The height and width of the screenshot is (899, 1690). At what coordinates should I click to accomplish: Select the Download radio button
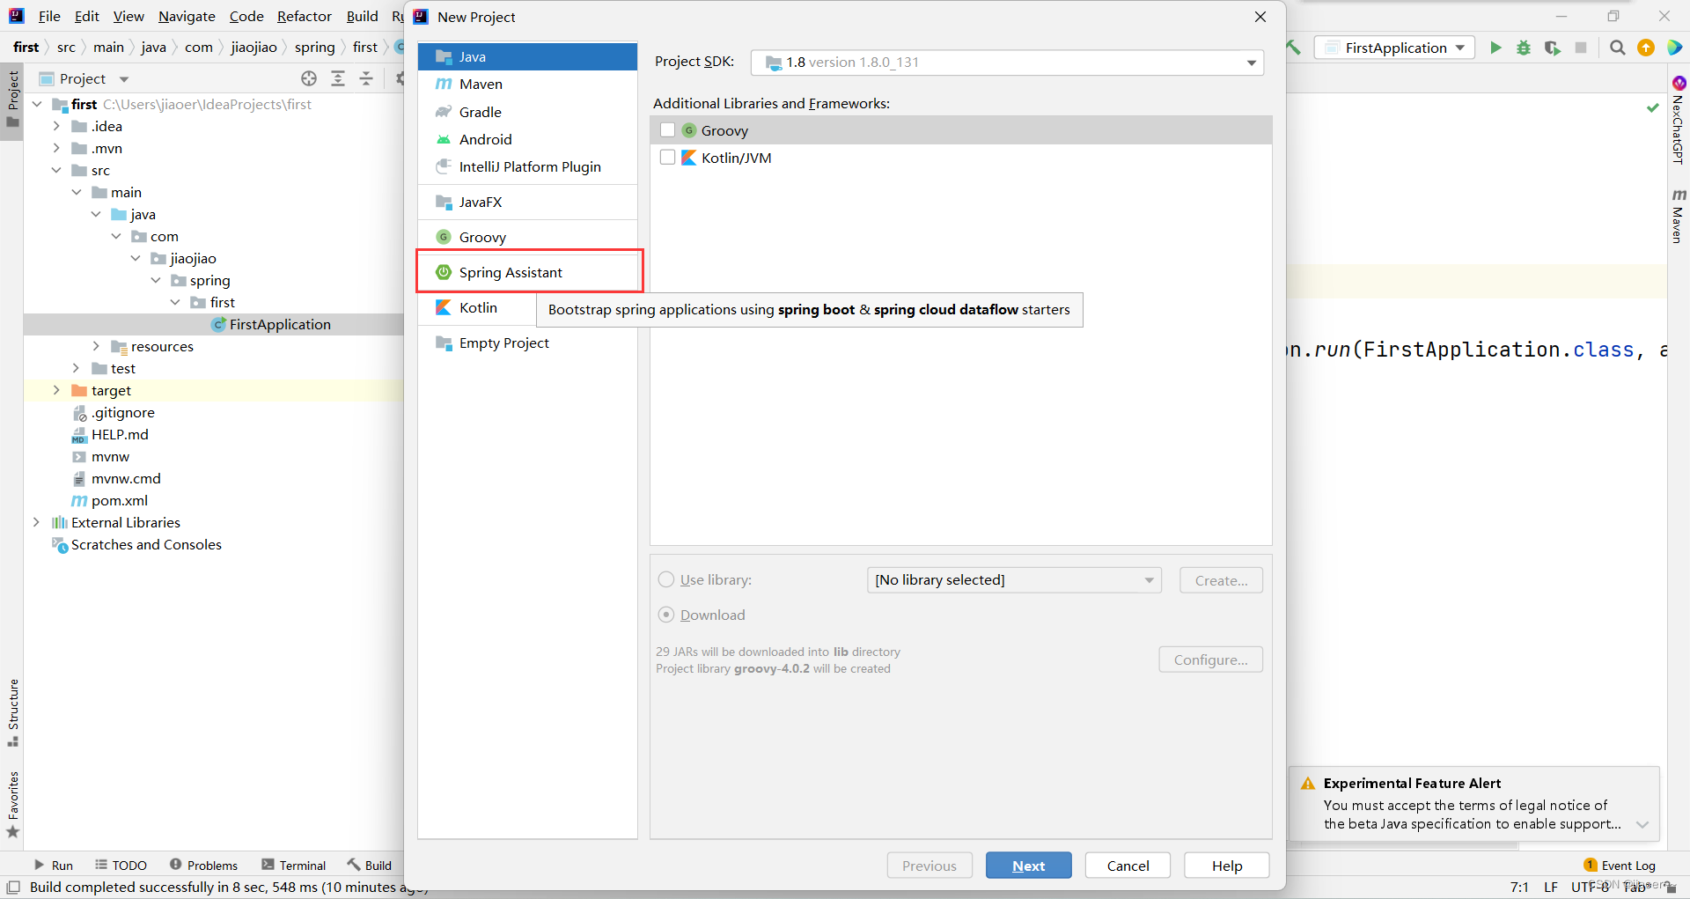coord(666,615)
